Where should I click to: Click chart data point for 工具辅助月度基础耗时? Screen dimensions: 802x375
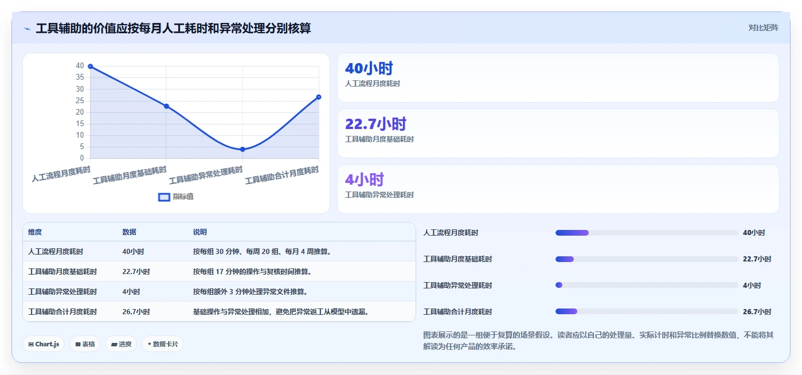point(166,106)
